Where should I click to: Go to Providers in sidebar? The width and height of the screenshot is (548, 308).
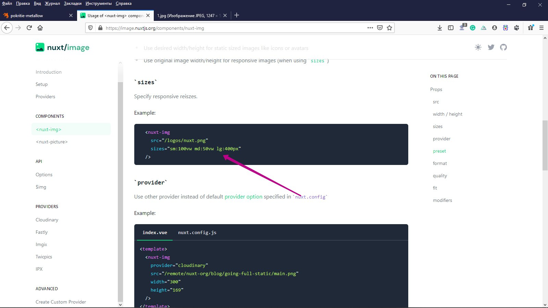click(x=45, y=97)
